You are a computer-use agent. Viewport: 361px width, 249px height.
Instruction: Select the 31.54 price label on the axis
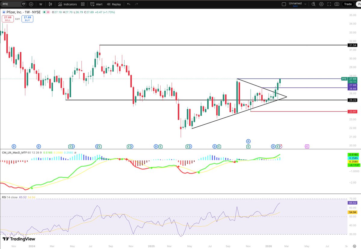[x=353, y=45]
